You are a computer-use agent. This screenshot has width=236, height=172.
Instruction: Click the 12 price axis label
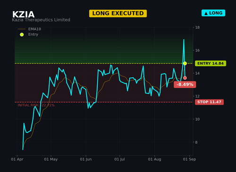click(197, 96)
